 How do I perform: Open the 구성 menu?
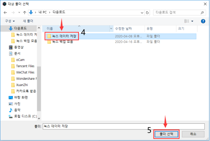[x=10, y=21]
